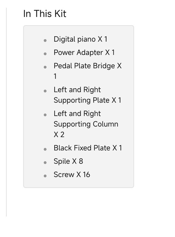Select the 'Supporting Column' text line
The width and height of the screenshot is (175, 237).
(x=86, y=124)
